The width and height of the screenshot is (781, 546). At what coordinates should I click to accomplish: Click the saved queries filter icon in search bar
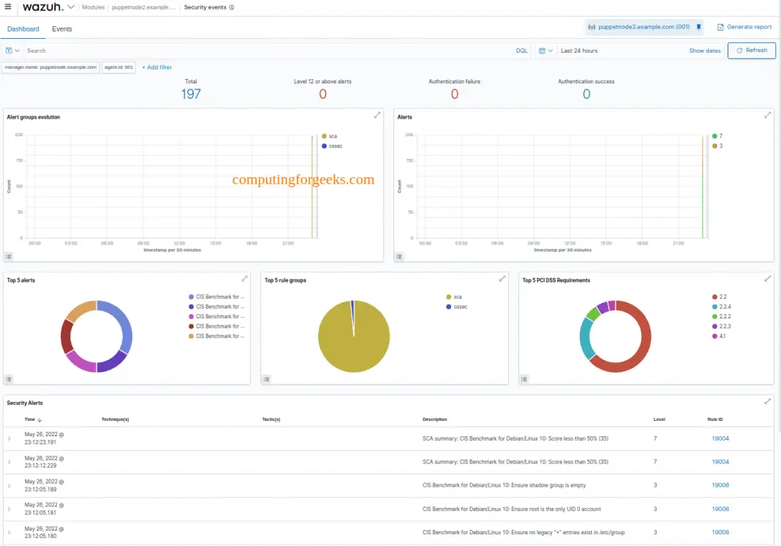tap(10, 51)
